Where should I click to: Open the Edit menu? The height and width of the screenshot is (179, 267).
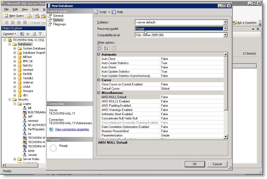pos(15,9)
